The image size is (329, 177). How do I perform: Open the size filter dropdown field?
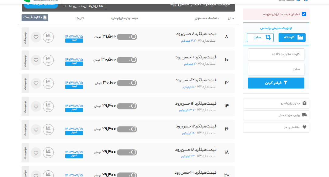276,69
